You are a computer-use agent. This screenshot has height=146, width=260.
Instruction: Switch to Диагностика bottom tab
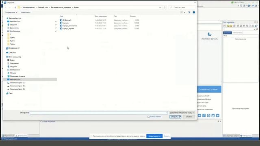(21, 136)
